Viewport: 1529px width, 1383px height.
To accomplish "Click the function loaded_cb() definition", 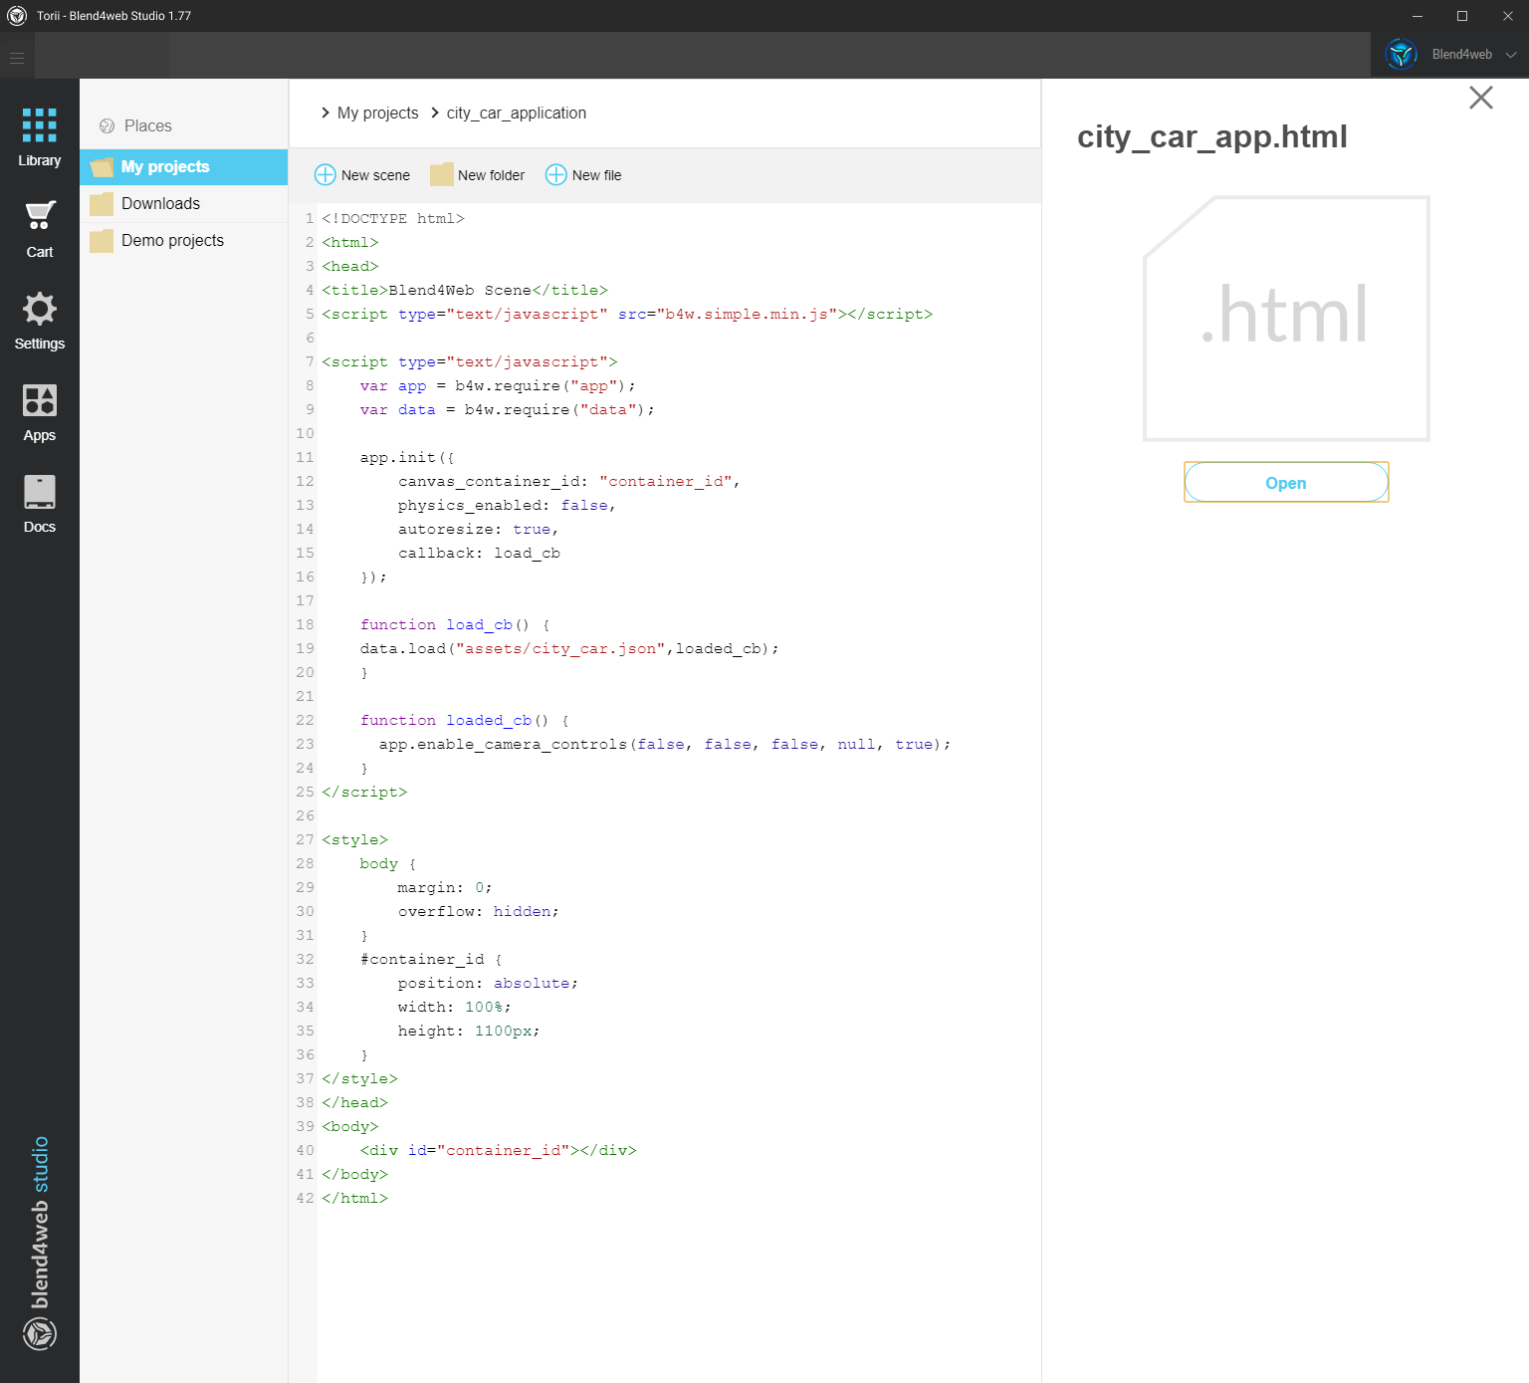I will (x=465, y=721).
